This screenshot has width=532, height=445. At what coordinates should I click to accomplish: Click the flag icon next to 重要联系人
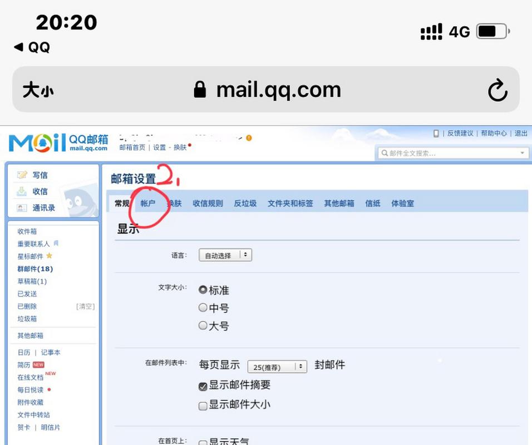click(56, 243)
